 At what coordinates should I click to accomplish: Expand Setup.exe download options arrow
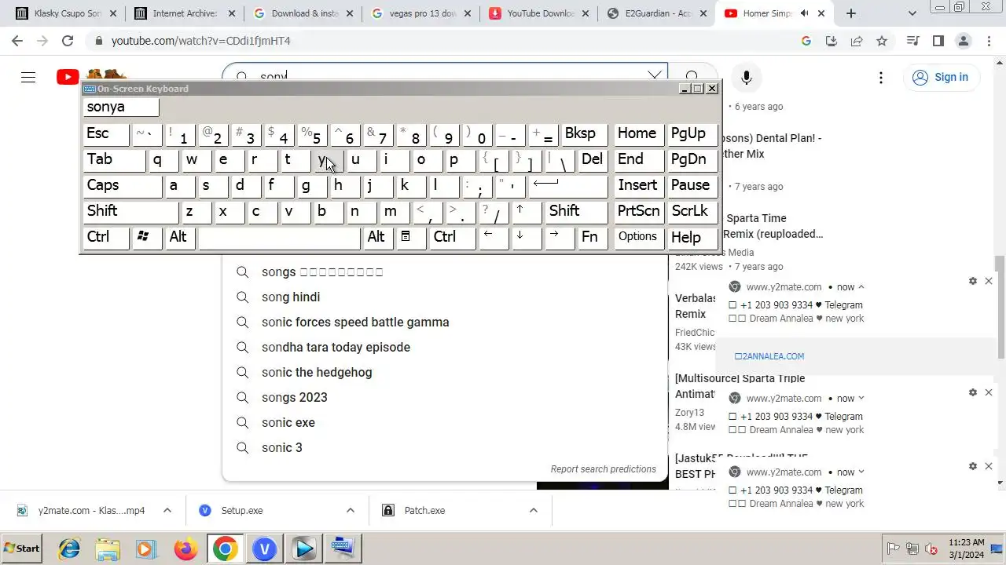tap(351, 510)
